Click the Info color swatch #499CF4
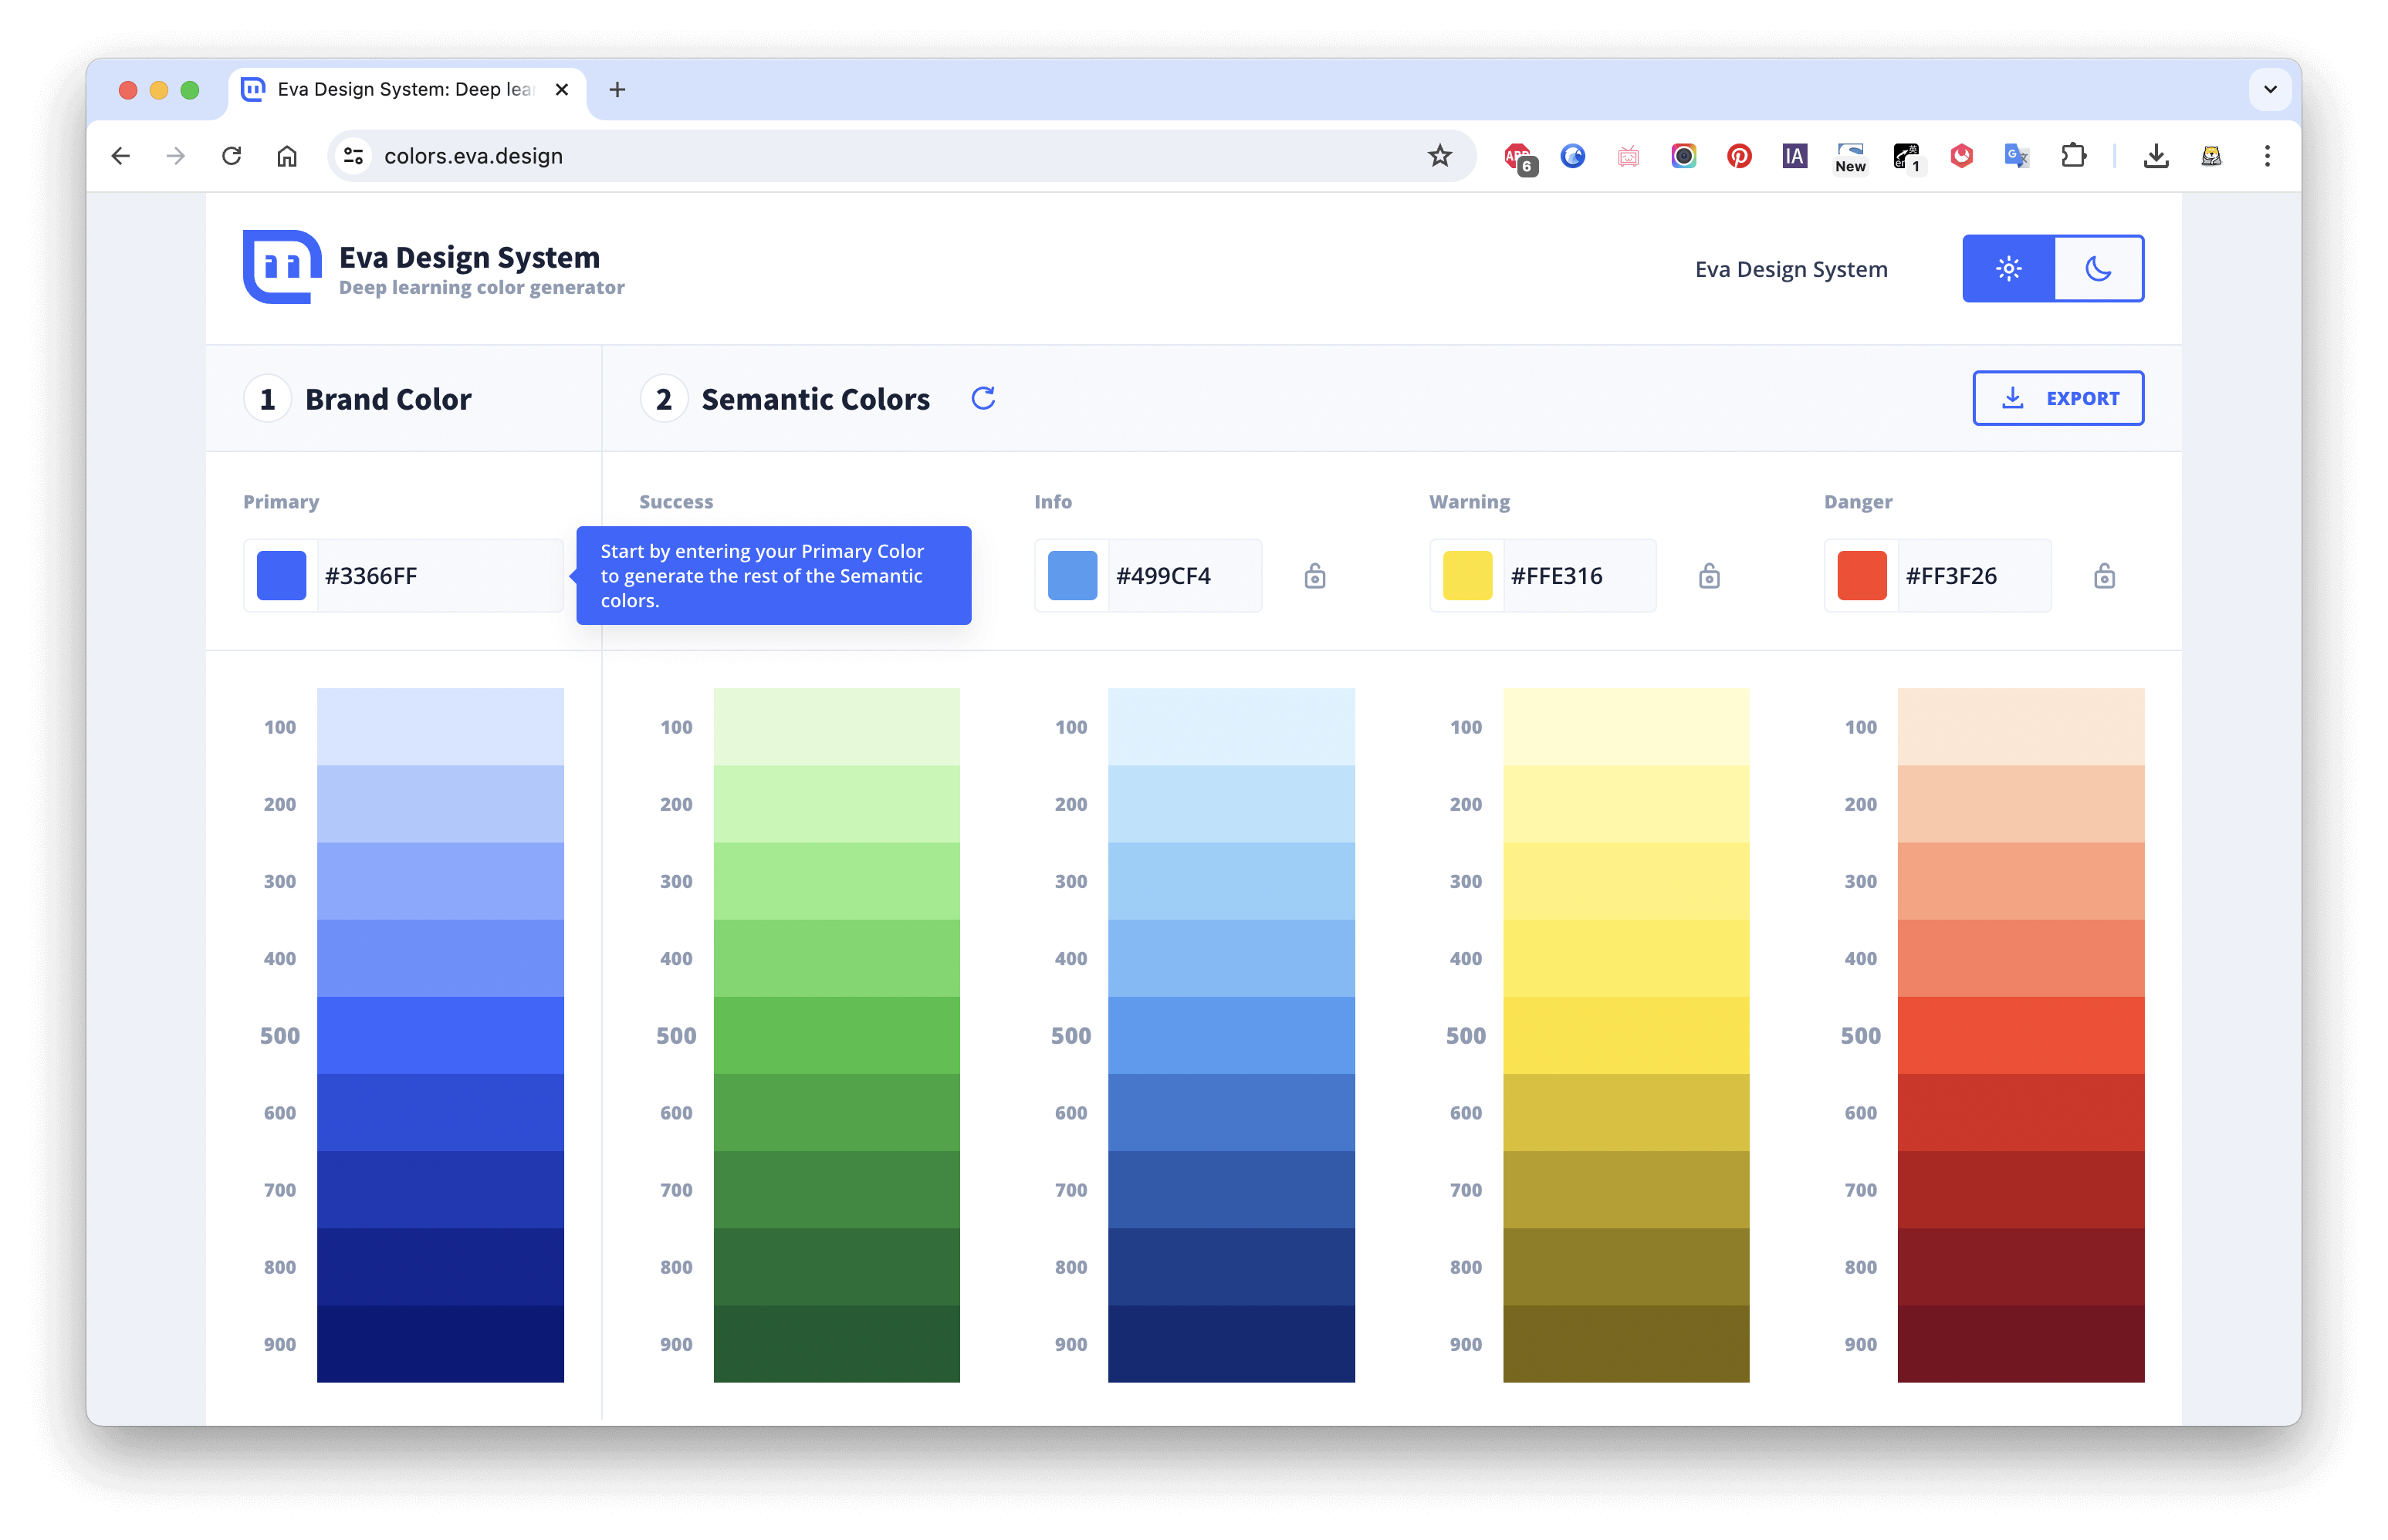The height and width of the screenshot is (1540, 2388). pos(1071,576)
